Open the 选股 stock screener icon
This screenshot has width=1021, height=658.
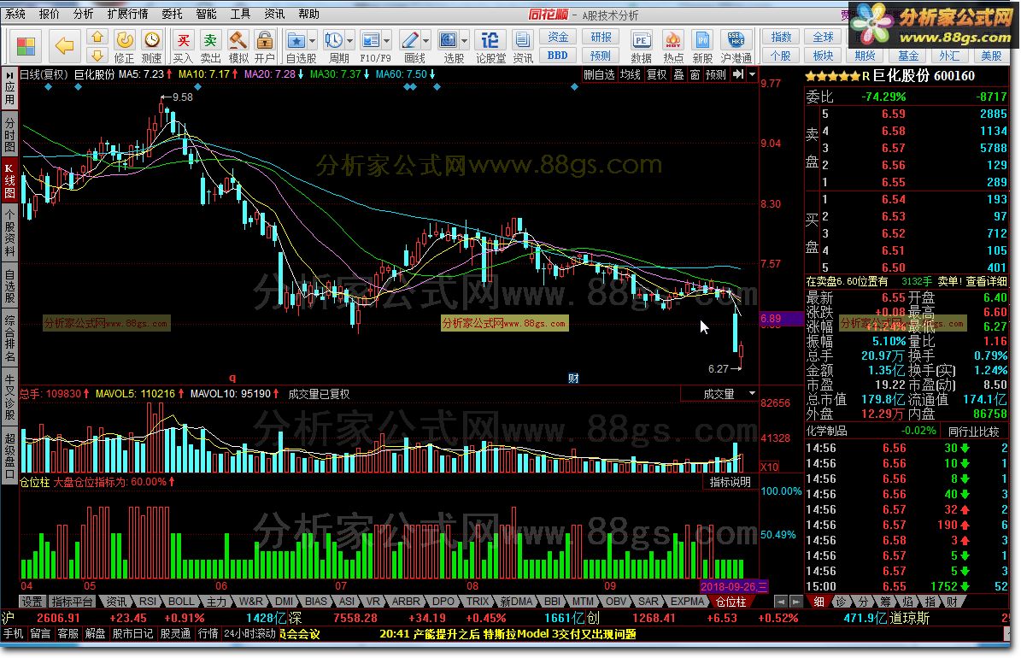[448, 40]
